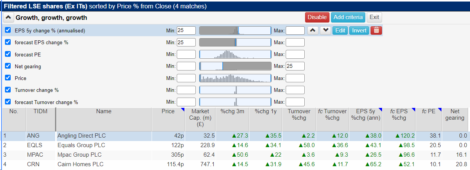Click the forecast EPS change Min field
The width and height of the screenshot is (470, 170).
tap(186, 42)
